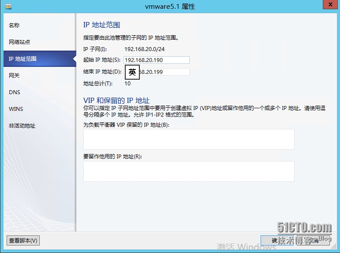Viewport: 340px width, 253px height.
Task: Show the 非活动地址 page
Action: coord(22,126)
